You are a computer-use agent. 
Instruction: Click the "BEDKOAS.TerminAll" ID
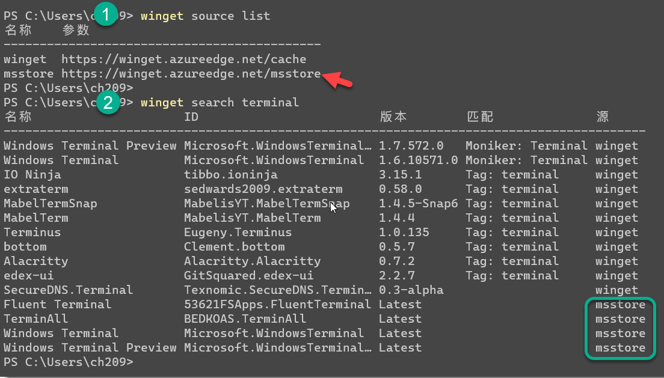point(245,319)
